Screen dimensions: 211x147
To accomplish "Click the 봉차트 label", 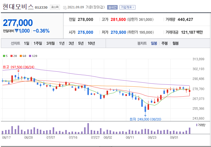I will pos(142,43).
